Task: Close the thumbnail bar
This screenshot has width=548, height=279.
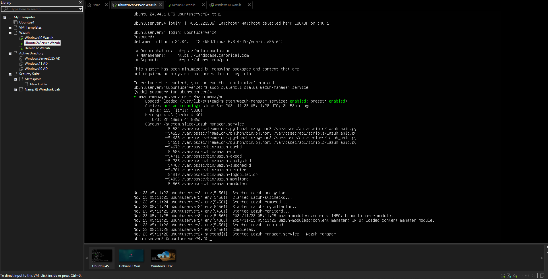Action: tap(547, 247)
